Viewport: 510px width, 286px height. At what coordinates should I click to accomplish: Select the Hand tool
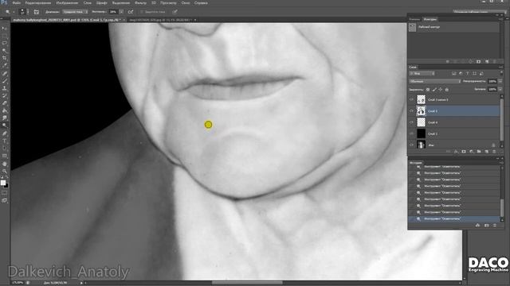[x=5, y=164]
